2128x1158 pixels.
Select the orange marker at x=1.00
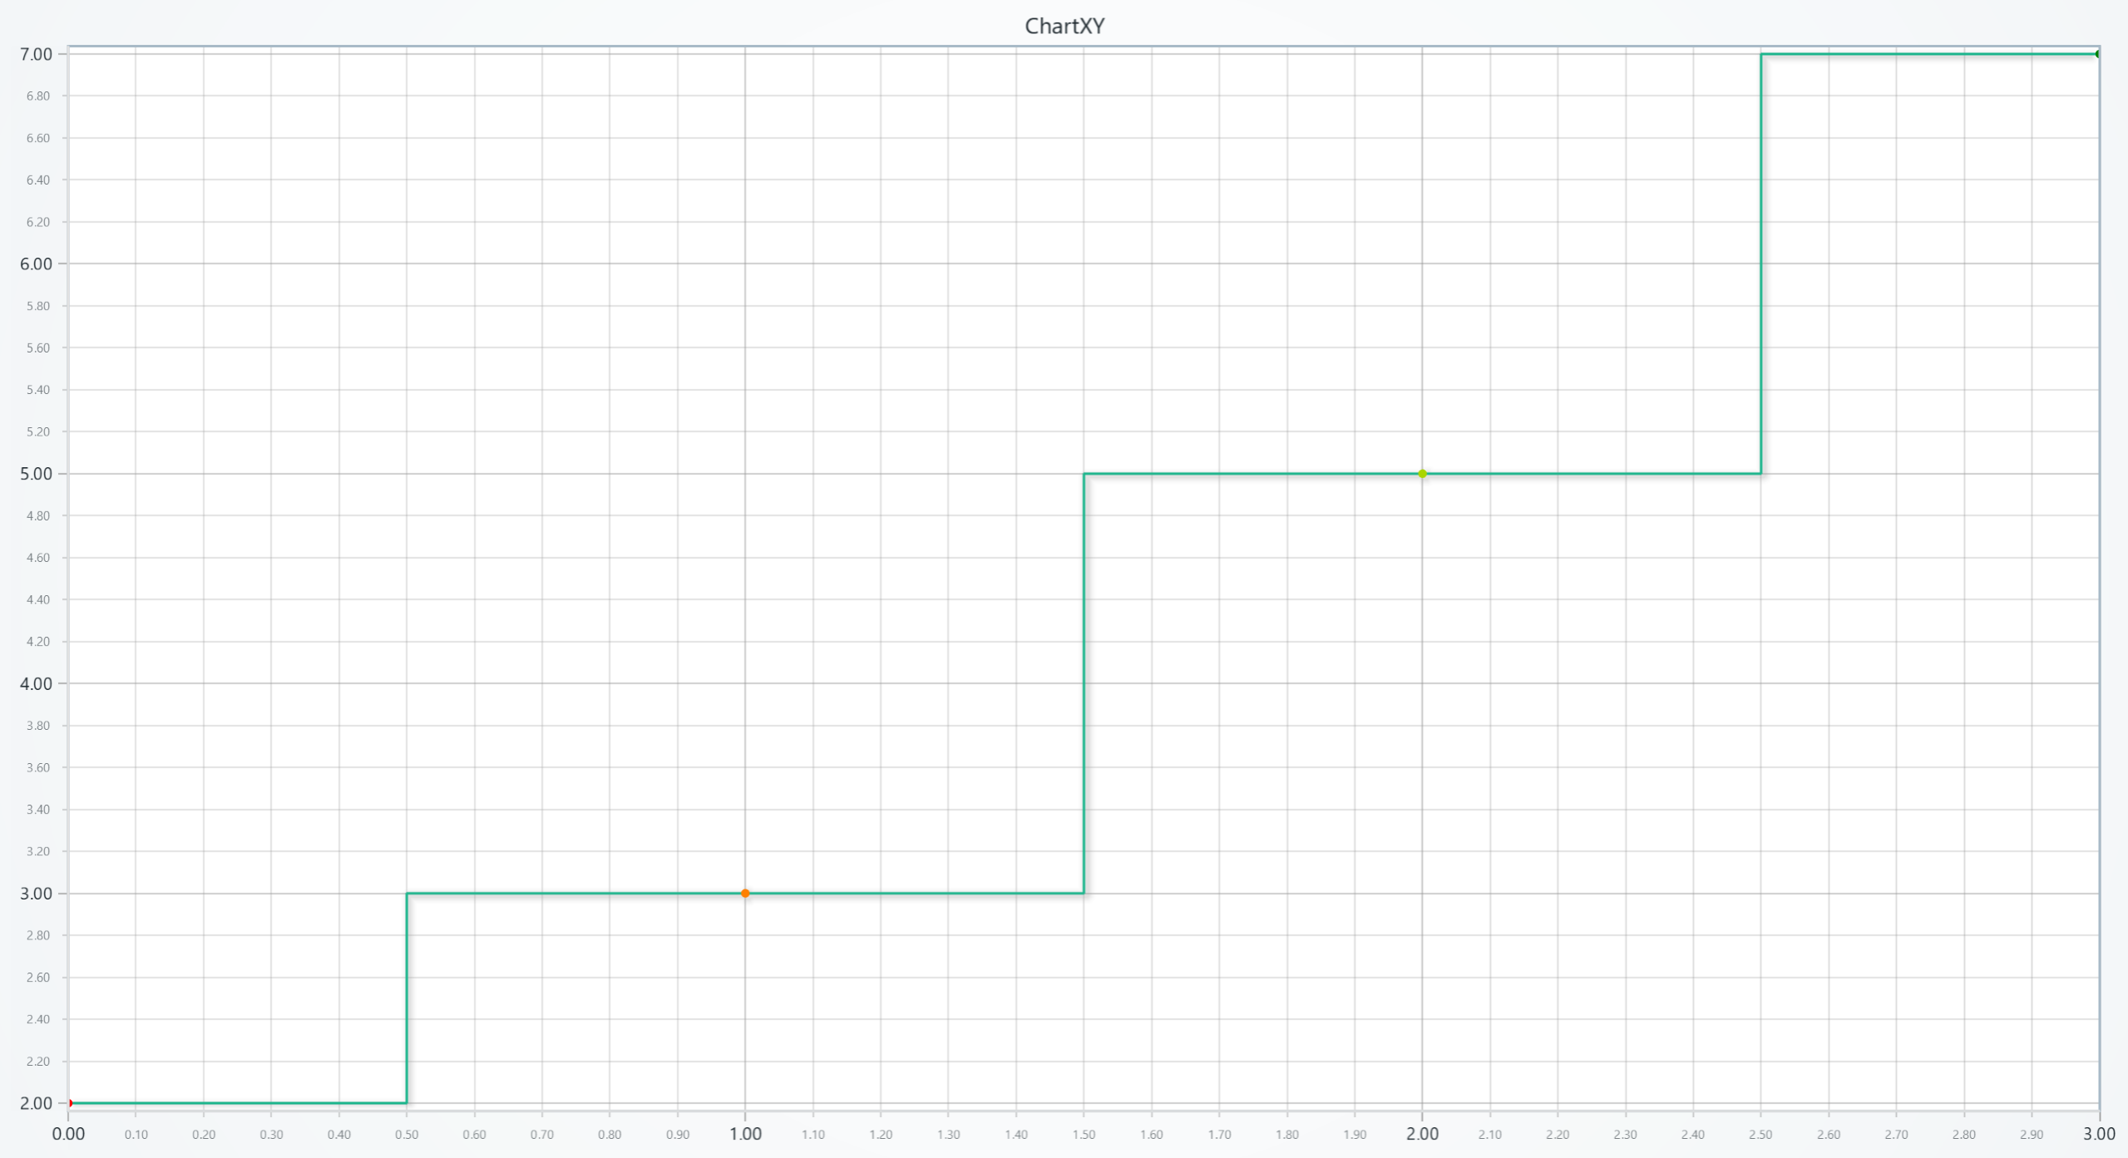(x=745, y=891)
